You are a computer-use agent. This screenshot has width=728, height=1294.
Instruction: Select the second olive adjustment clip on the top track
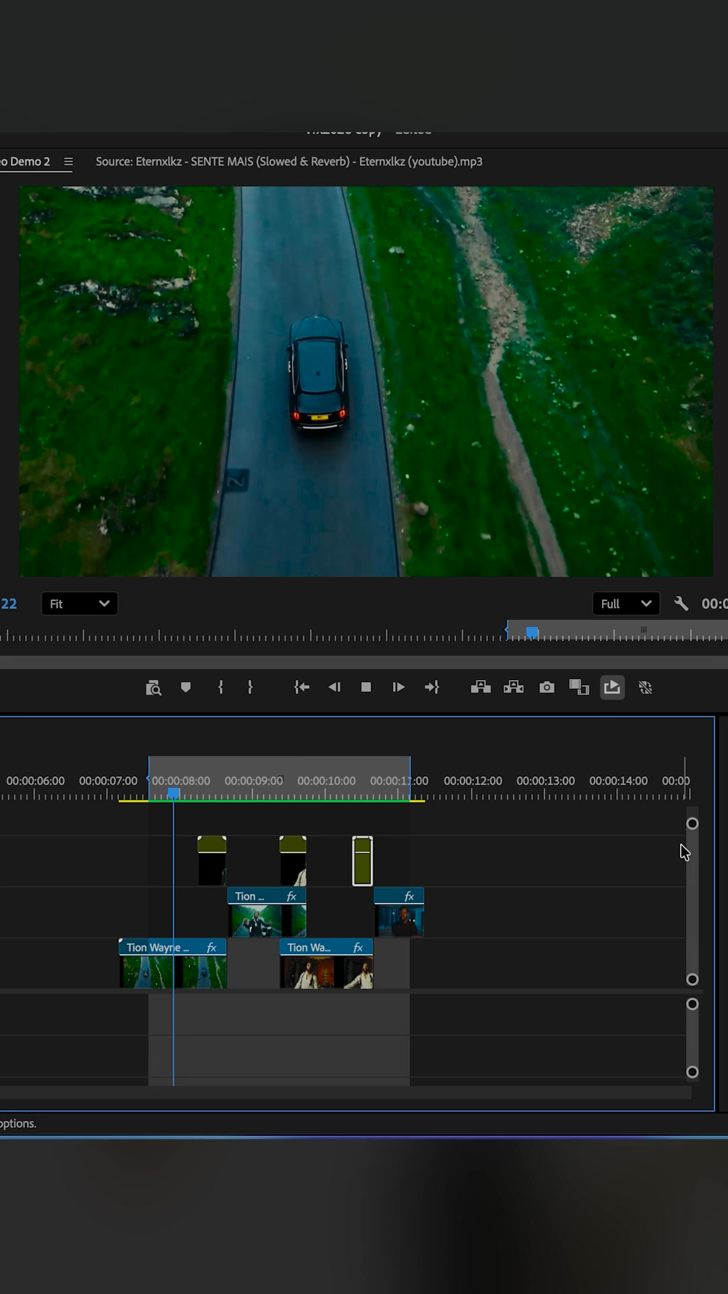pos(293,861)
